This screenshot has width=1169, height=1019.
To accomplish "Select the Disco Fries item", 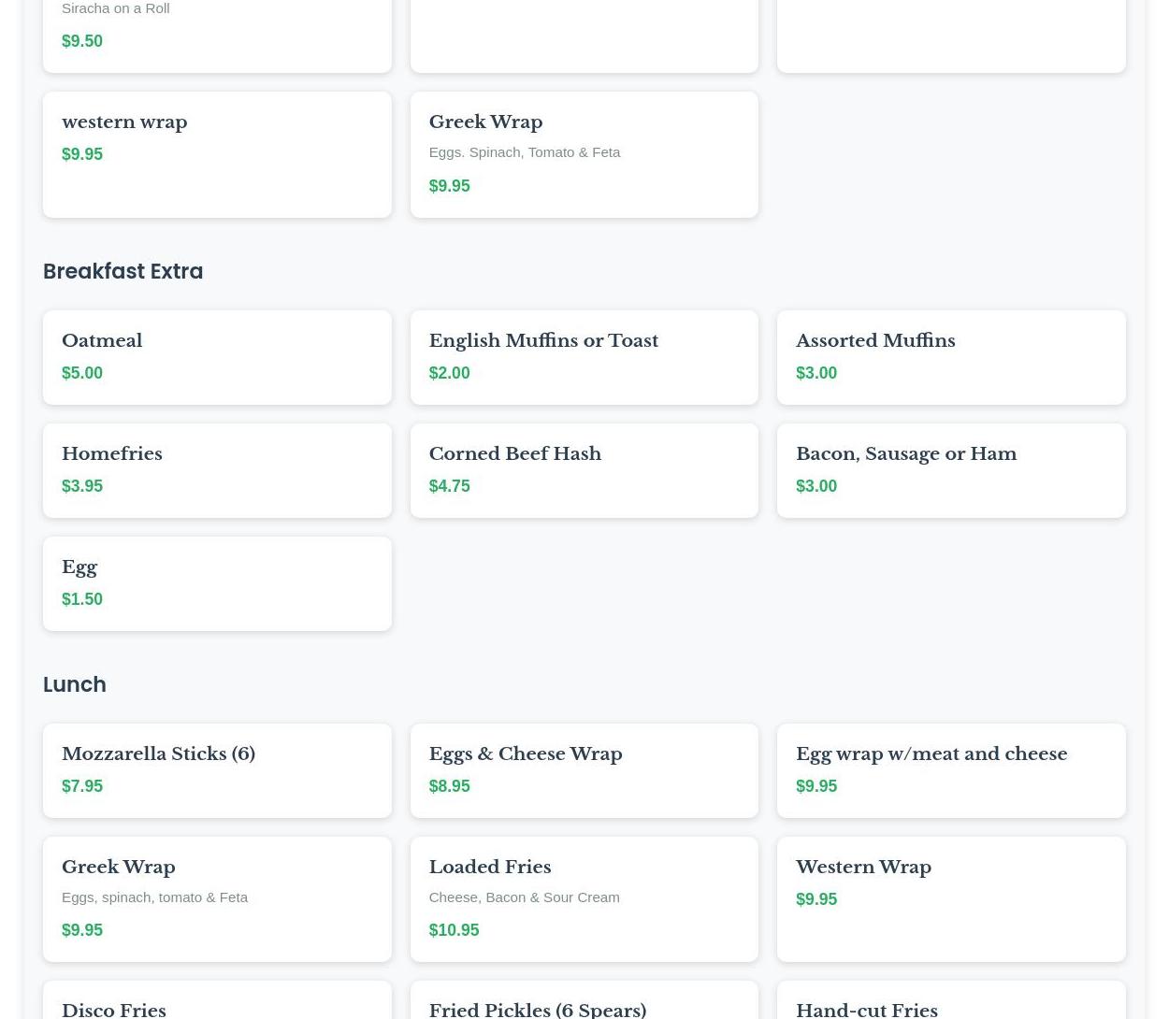I will [217, 1000].
